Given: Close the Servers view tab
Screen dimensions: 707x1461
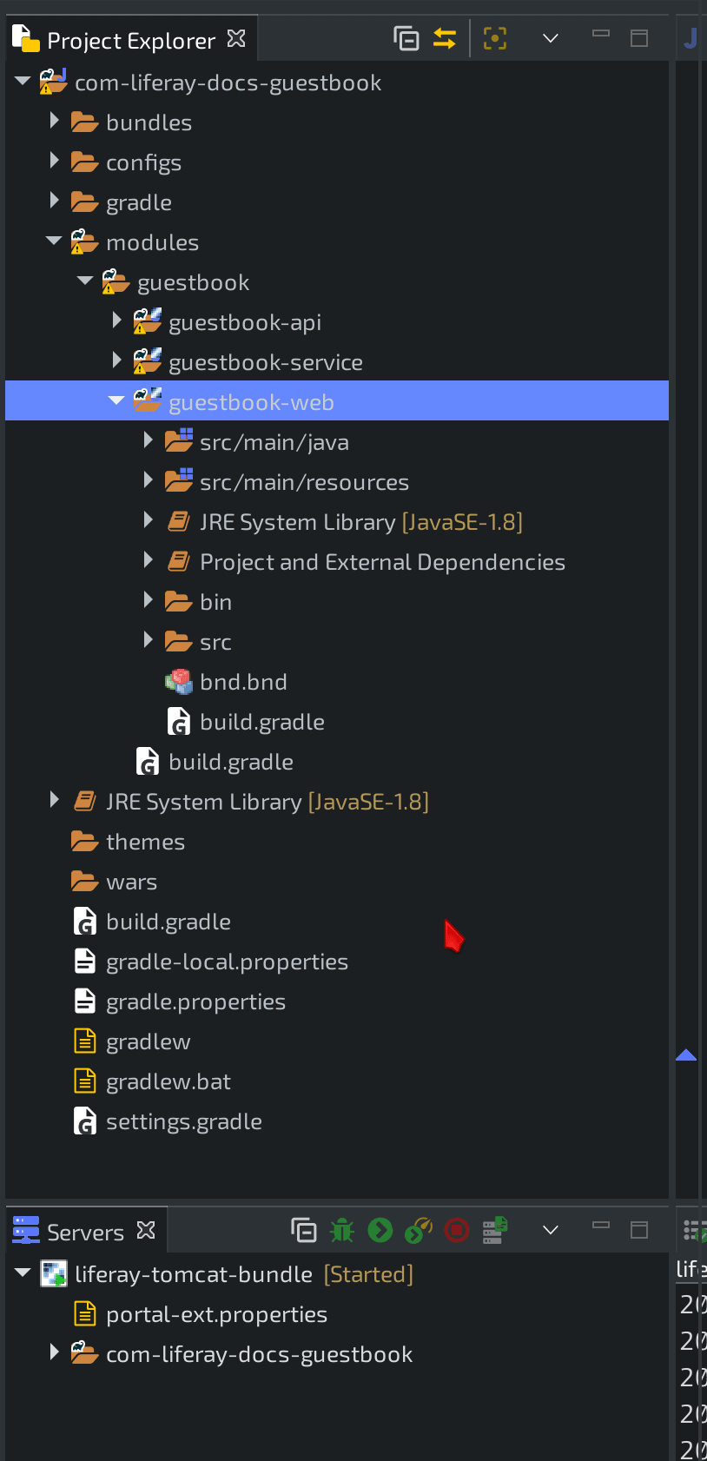Looking at the screenshot, I should pos(146,1231).
